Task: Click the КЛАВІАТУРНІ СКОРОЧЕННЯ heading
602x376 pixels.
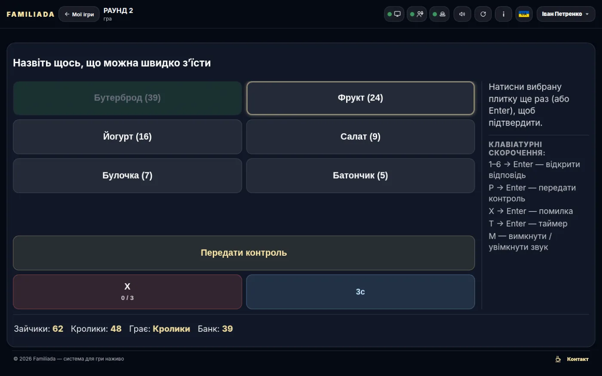Action: click(x=517, y=148)
